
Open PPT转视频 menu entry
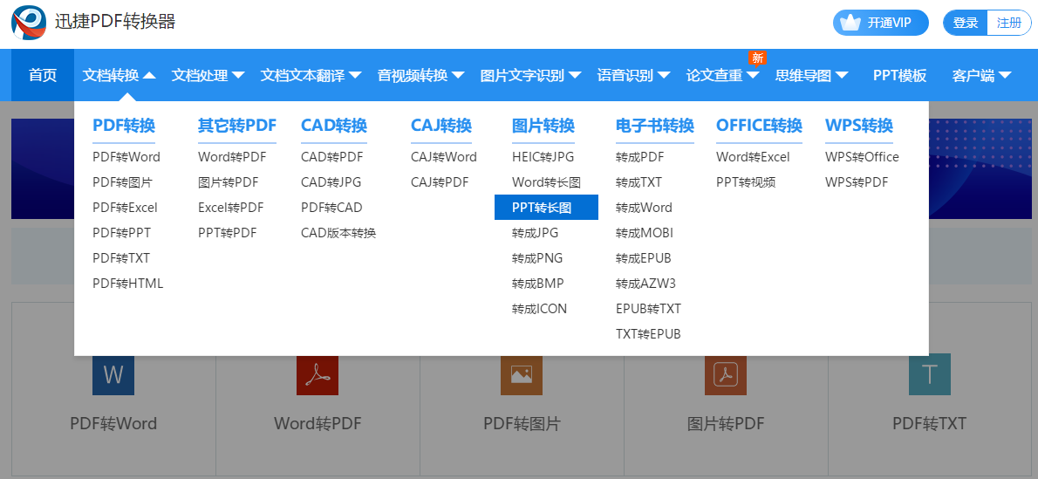pos(746,182)
